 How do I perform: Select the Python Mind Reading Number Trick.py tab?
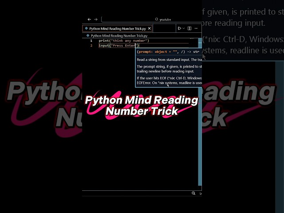pyautogui.click(x=117, y=28)
